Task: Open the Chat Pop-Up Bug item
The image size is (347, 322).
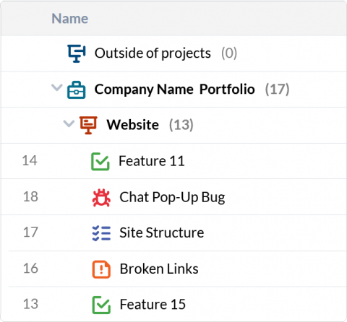Action: pos(172,198)
